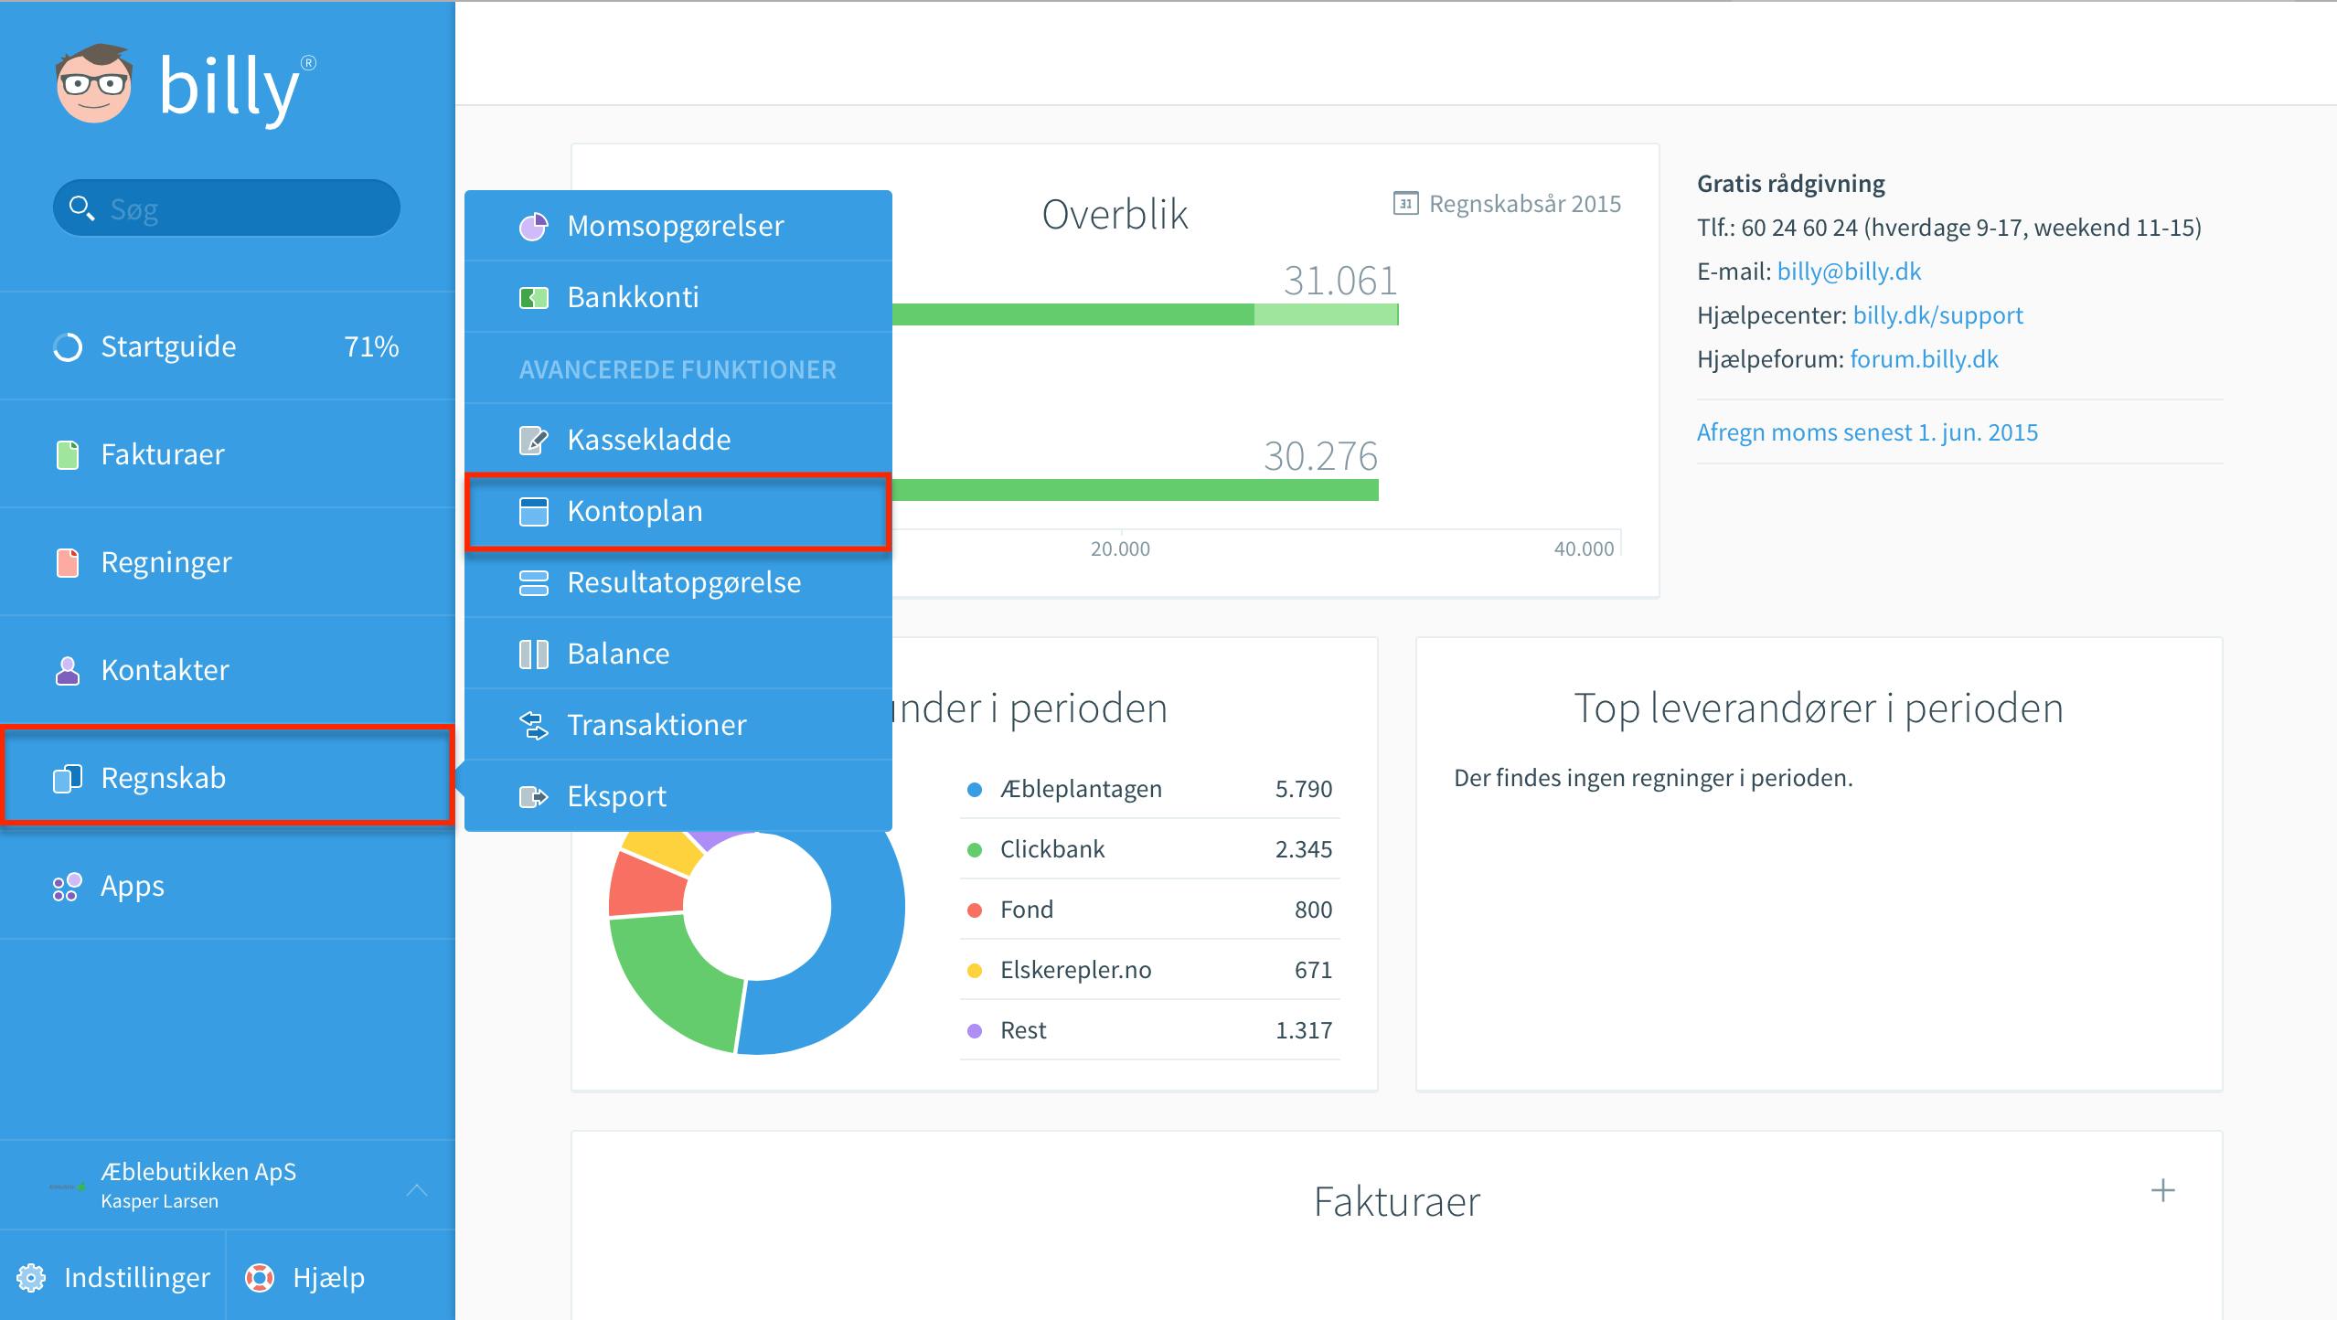Viewport: 2337px width, 1320px height.
Task: Click the Balance columns icon
Action: 533,654
